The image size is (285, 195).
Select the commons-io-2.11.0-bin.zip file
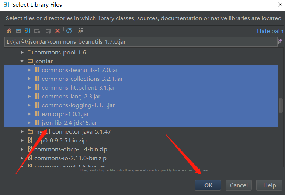point(70,158)
